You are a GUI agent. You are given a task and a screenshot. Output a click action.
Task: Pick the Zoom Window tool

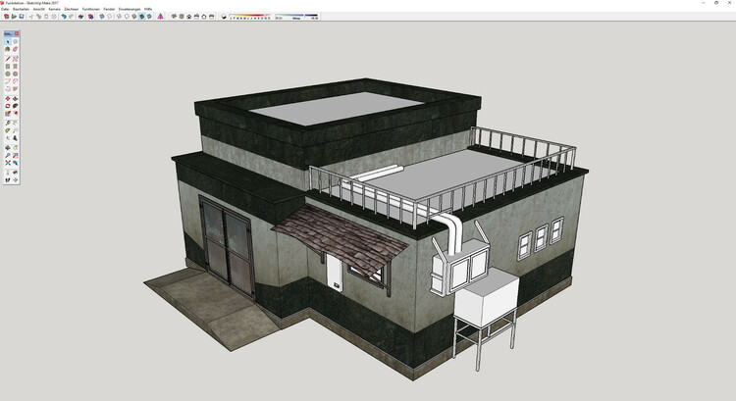tap(16, 155)
